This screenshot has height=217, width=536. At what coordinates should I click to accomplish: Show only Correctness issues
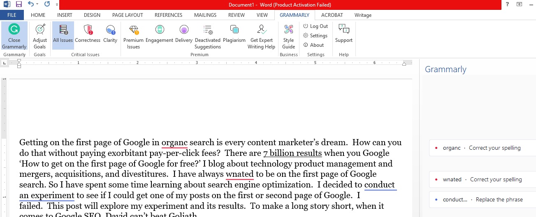click(88, 34)
